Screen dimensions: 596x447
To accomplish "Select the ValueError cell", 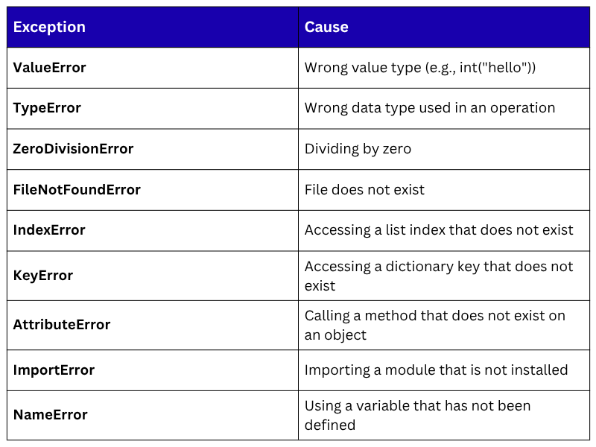I will 50,68.
